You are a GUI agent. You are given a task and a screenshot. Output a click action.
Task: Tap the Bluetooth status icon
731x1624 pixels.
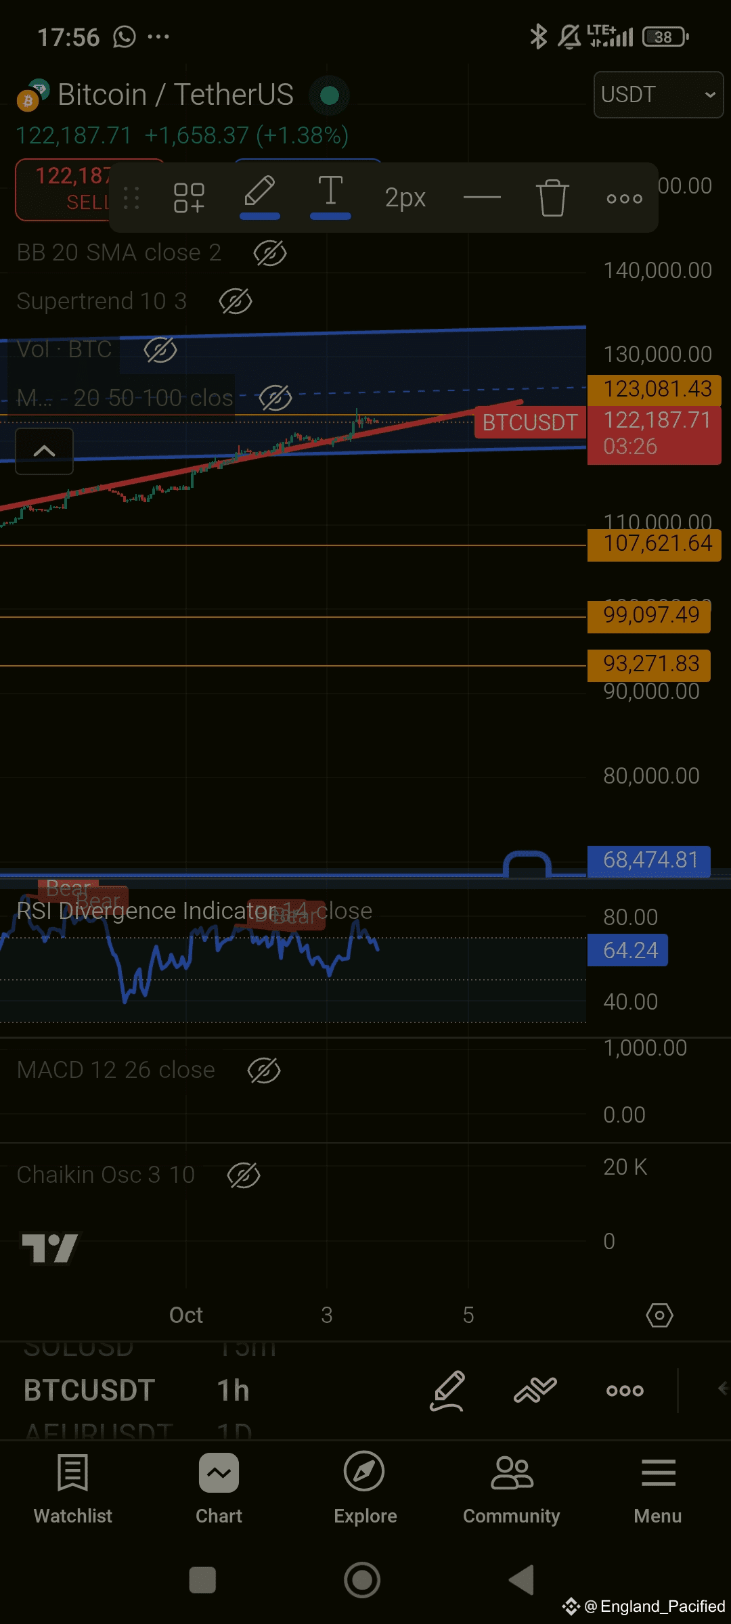538,37
